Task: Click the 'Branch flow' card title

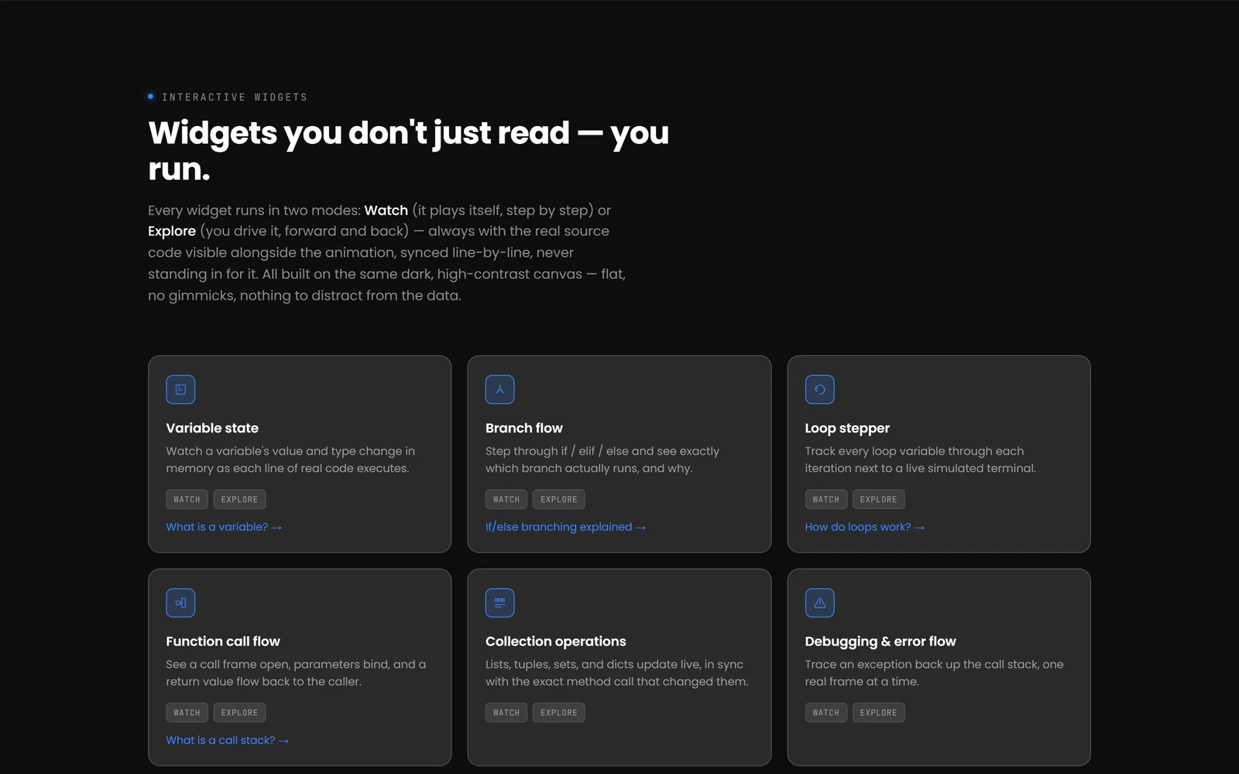Action: click(524, 428)
